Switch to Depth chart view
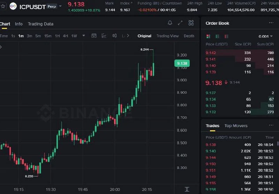Viewport: 279px width, 194px height. point(189,36)
